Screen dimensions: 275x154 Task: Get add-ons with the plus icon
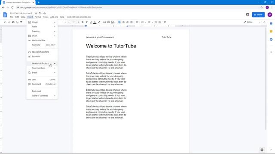(271, 52)
